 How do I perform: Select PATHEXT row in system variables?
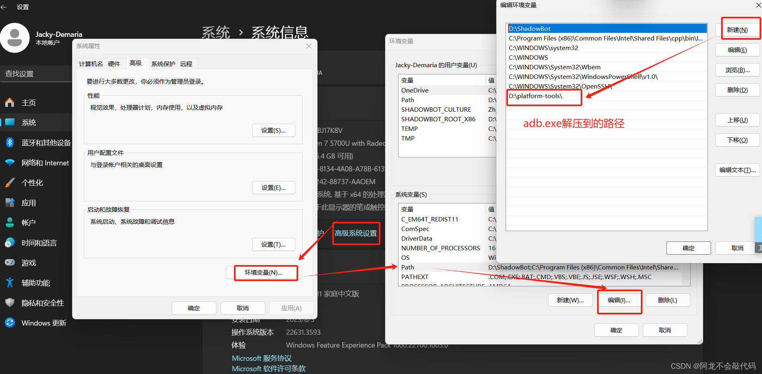pos(541,277)
